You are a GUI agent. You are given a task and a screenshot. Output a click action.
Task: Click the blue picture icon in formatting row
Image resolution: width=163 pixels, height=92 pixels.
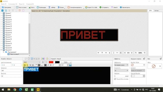(x=70, y=65)
